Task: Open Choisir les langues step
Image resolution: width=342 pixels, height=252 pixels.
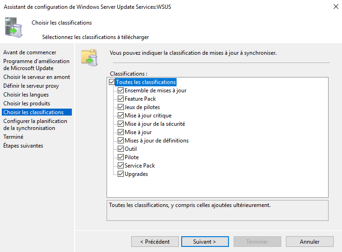Action: point(26,95)
